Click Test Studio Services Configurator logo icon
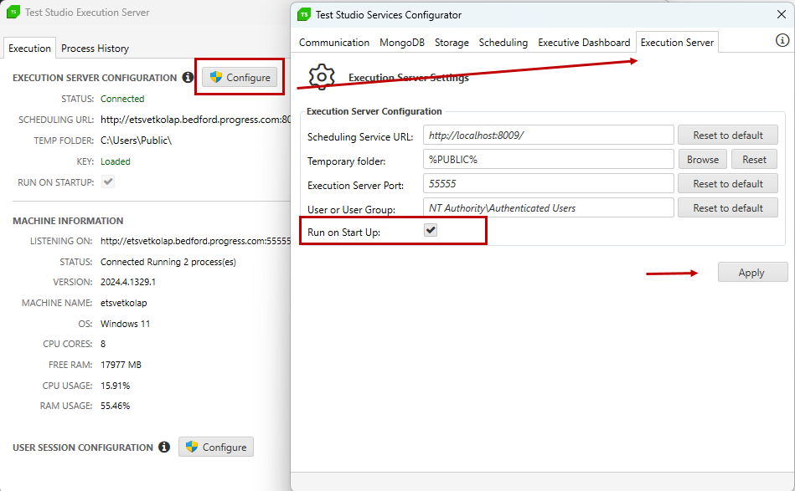Screen dimensions: 795x491 (304, 15)
